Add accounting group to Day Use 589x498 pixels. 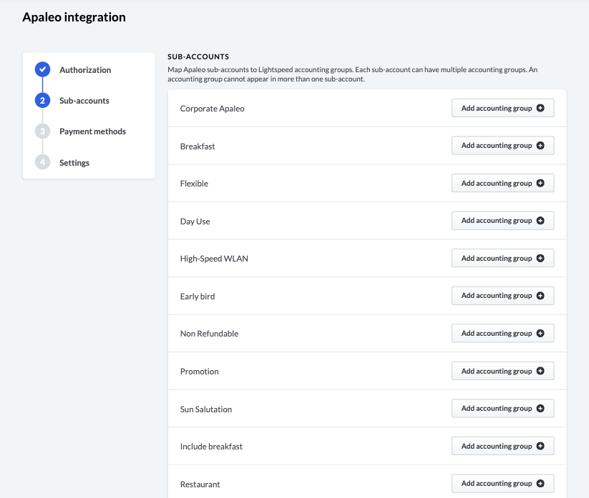click(502, 221)
